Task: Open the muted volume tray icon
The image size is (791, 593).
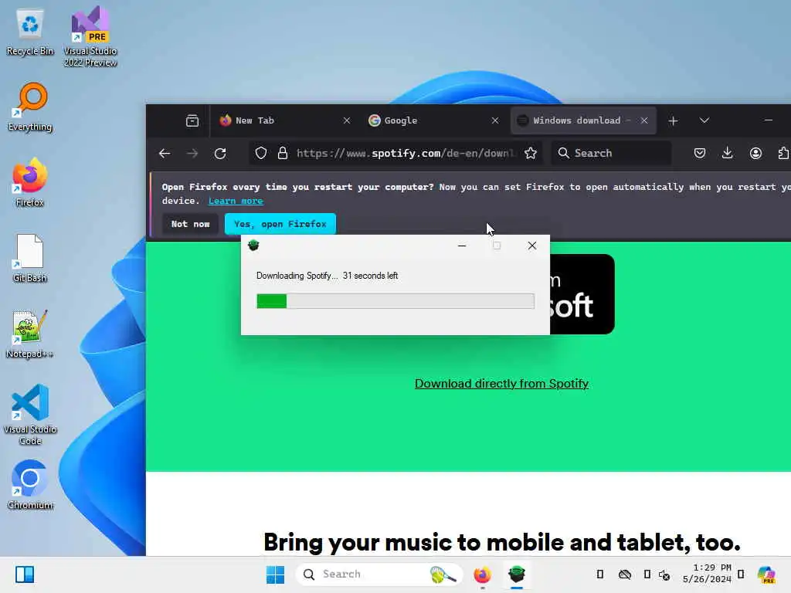Action: (x=664, y=574)
